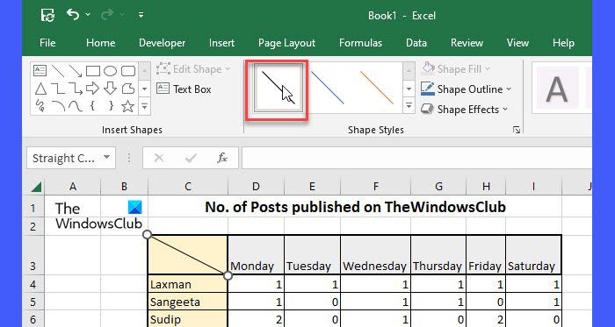Apply the black subtle line shape style
The height and width of the screenshot is (327, 615).
[x=279, y=88]
